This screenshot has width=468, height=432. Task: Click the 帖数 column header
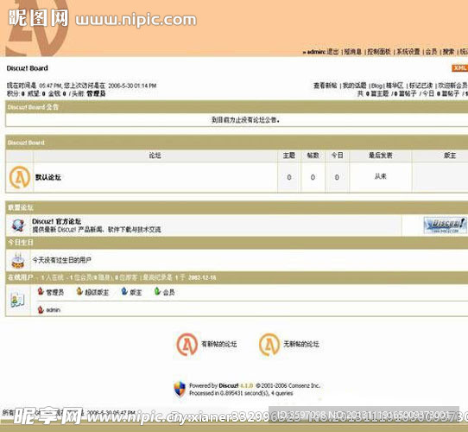(313, 156)
